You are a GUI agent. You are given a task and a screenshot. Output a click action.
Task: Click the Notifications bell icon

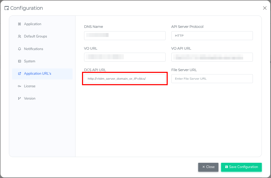[x=19, y=49]
